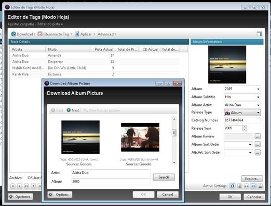Select the Amanda track row
The image size is (271, 206).
point(95,56)
